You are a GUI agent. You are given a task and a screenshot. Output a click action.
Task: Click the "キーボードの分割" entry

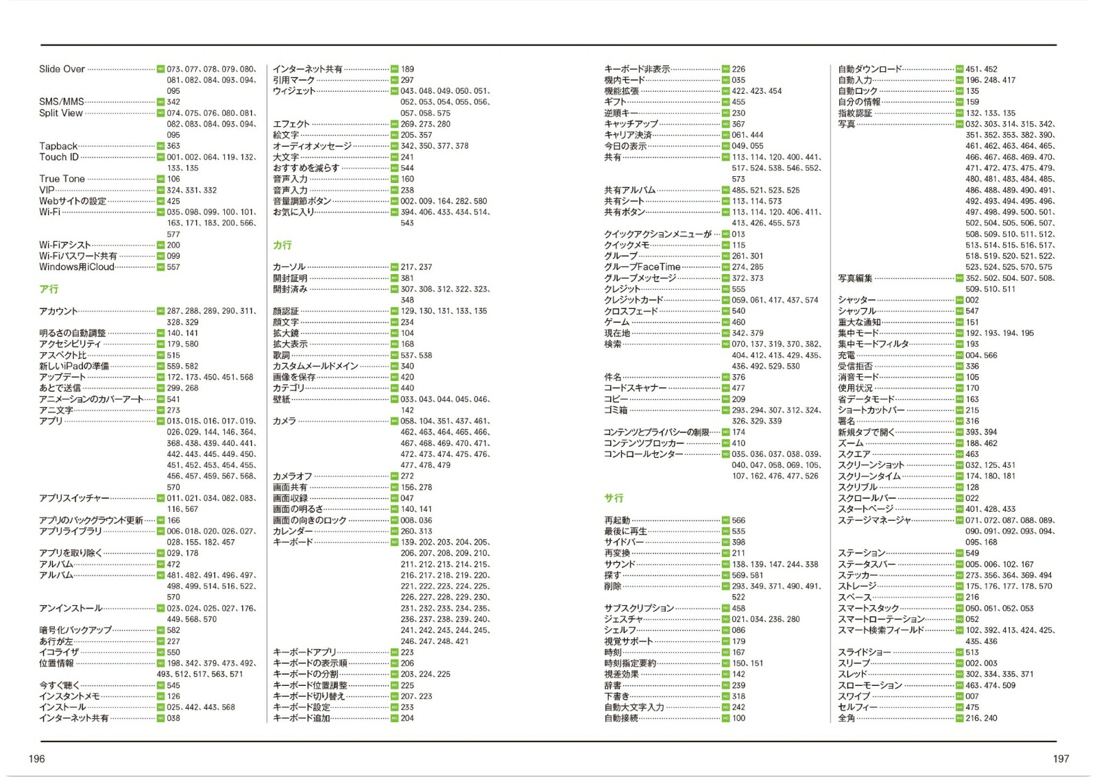pyautogui.click(x=306, y=674)
